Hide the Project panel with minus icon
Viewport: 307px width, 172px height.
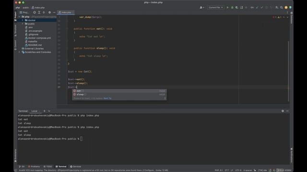(x=54, y=12)
